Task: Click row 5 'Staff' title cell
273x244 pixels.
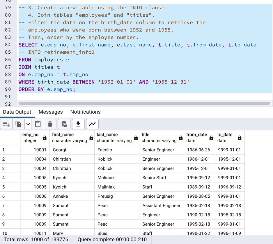Action: click(x=162, y=187)
